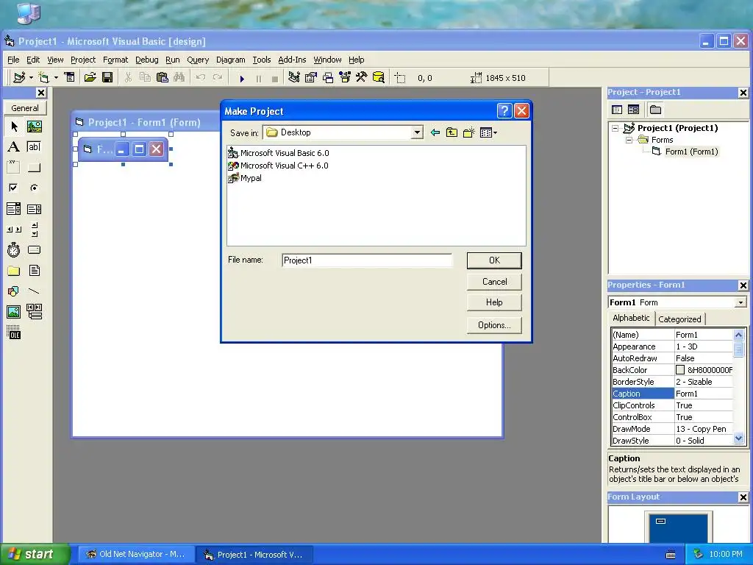This screenshot has width=753, height=565.
Task: Click the Save Project disk icon
Action: (x=107, y=77)
